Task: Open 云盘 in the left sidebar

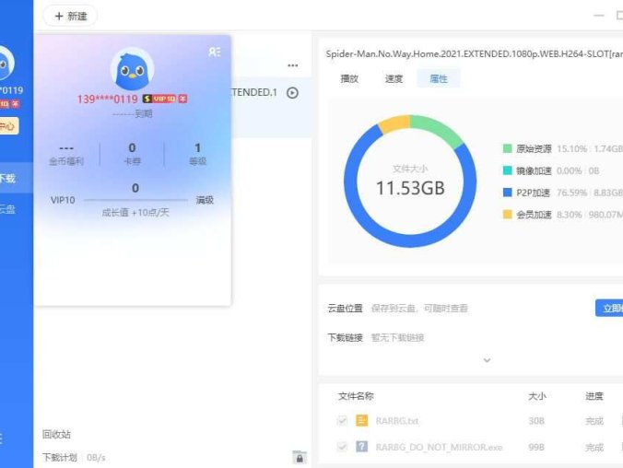Action: coord(8,209)
